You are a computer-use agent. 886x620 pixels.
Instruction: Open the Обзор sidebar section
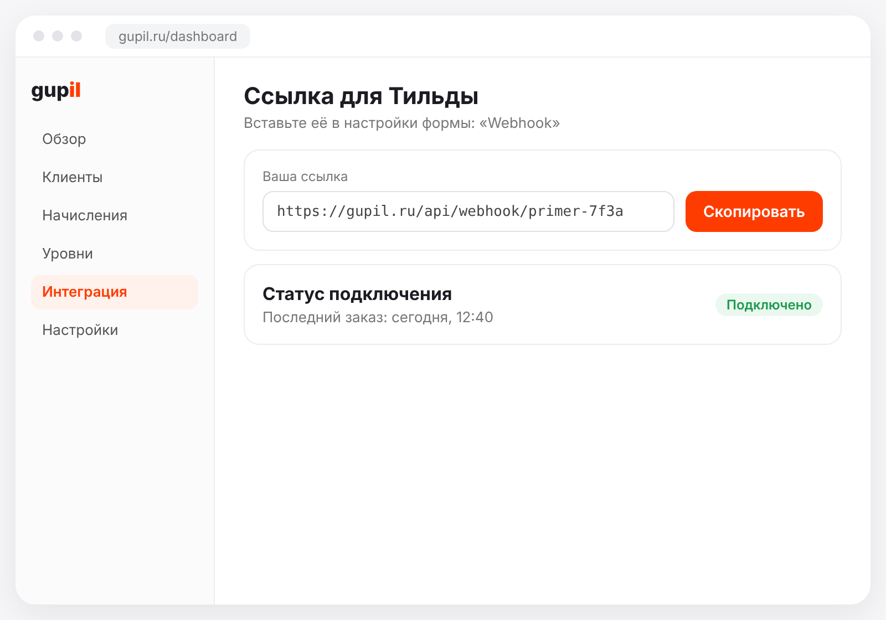[x=114, y=139]
